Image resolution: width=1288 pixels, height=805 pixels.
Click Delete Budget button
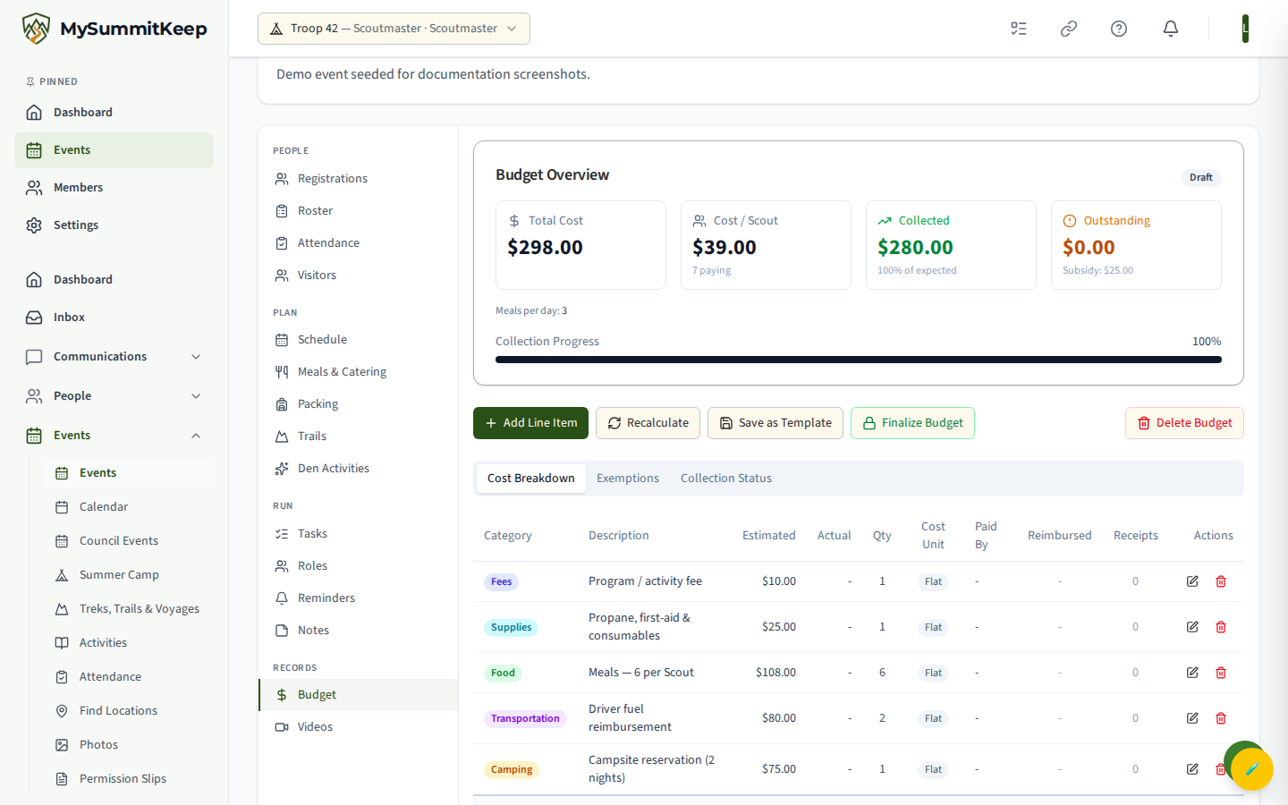pyautogui.click(x=1184, y=423)
